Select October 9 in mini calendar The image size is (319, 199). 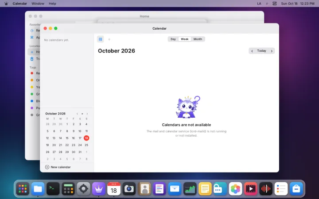pyautogui.click(x=74, y=131)
